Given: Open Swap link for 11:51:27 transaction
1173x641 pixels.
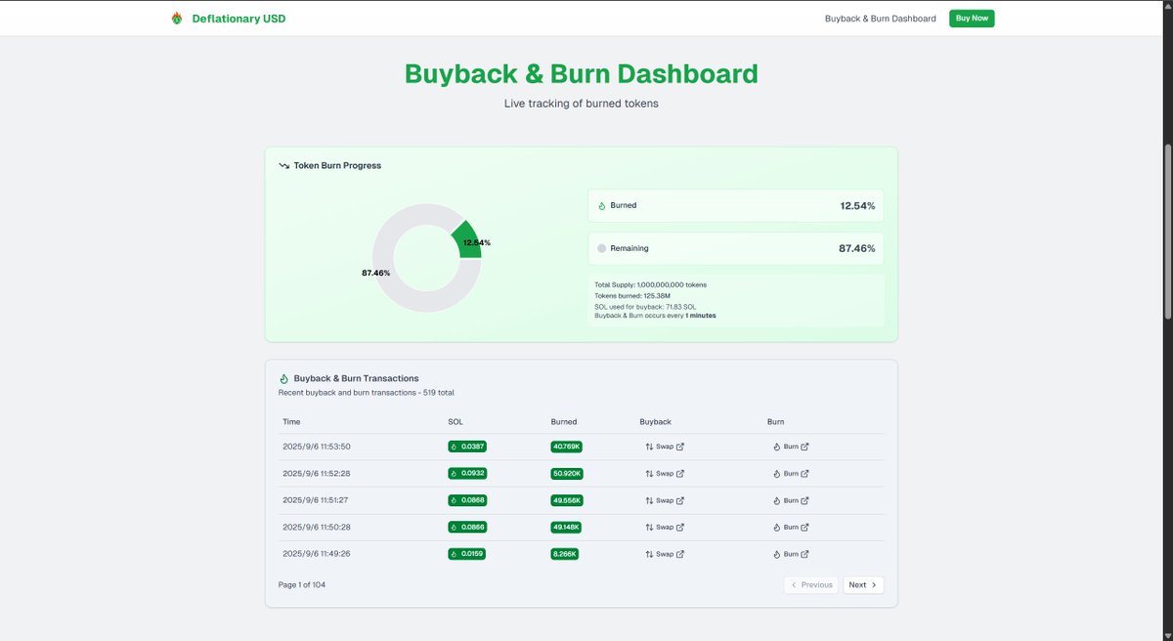Looking at the screenshot, I should (x=665, y=500).
